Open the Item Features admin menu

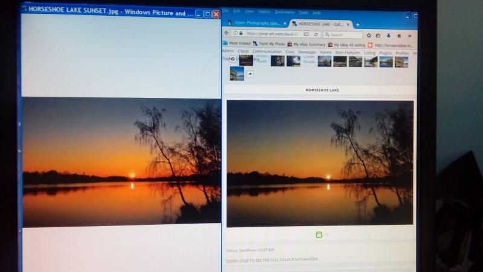[348, 53]
